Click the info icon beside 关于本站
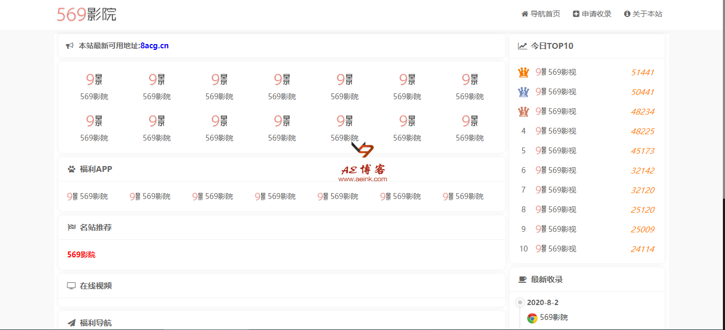This screenshot has width=725, height=330. point(627,14)
